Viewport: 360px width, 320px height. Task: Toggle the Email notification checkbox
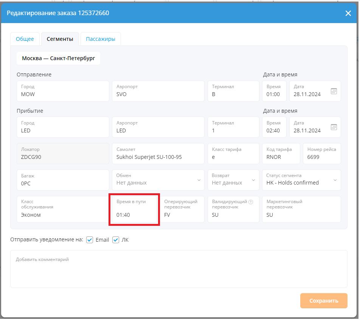coord(90,240)
